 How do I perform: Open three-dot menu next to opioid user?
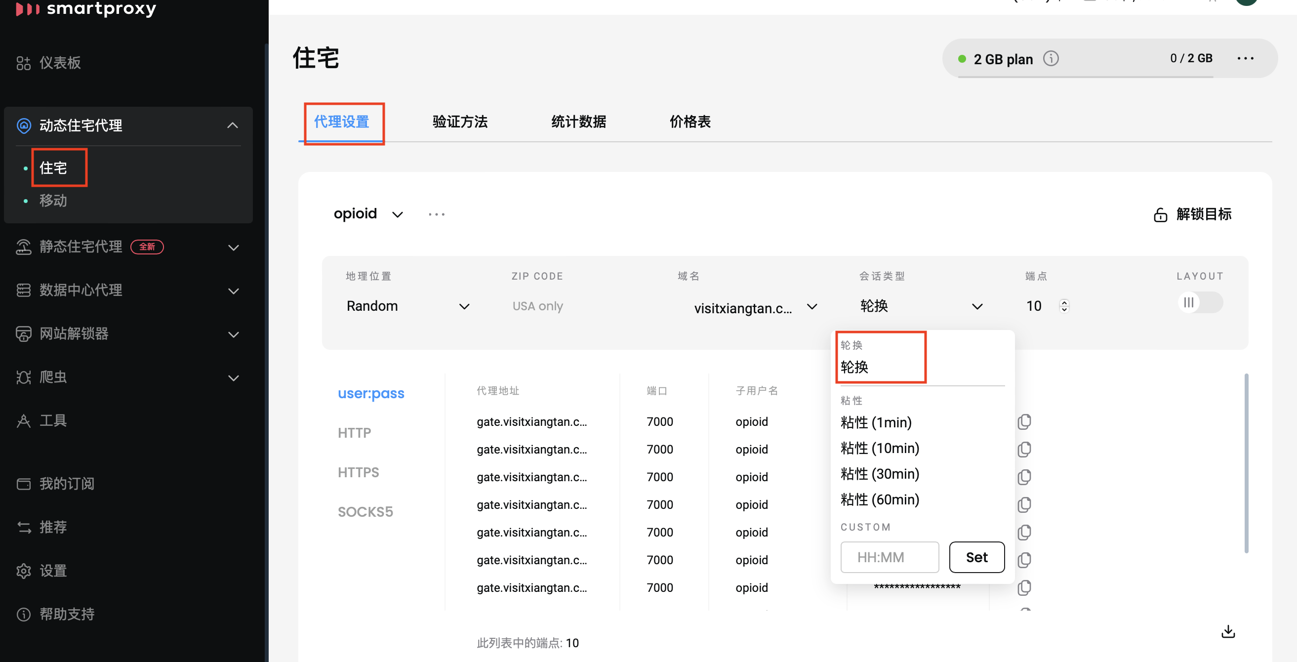click(x=437, y=214)
